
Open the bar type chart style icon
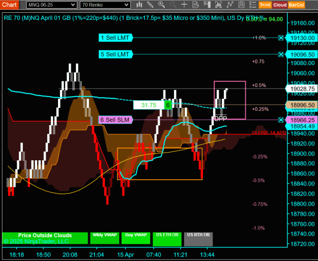[139, 5]
